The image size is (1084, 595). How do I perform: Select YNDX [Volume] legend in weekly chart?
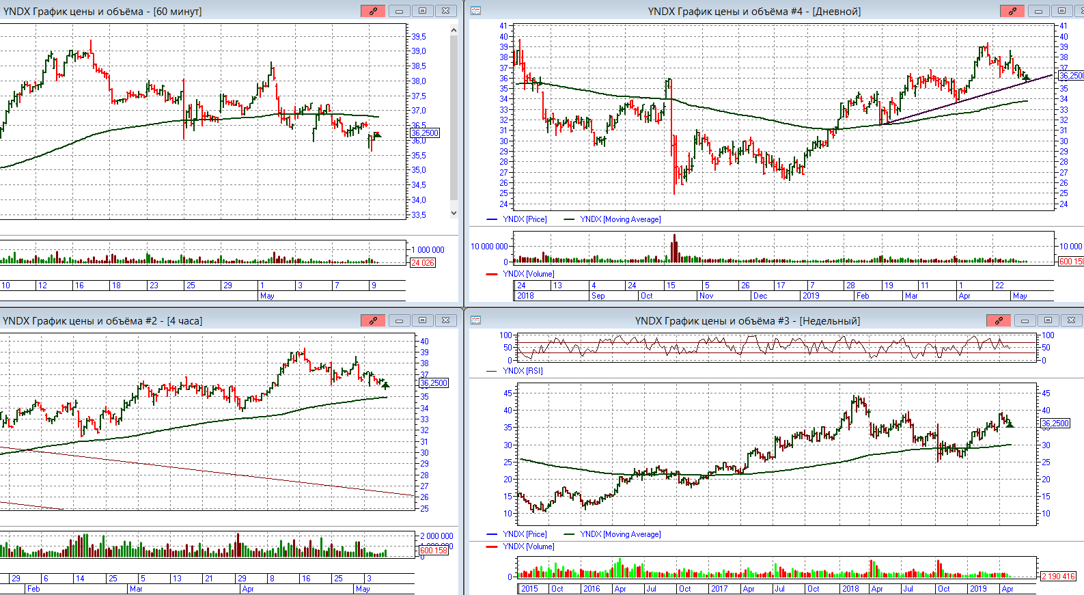point(528,546)
